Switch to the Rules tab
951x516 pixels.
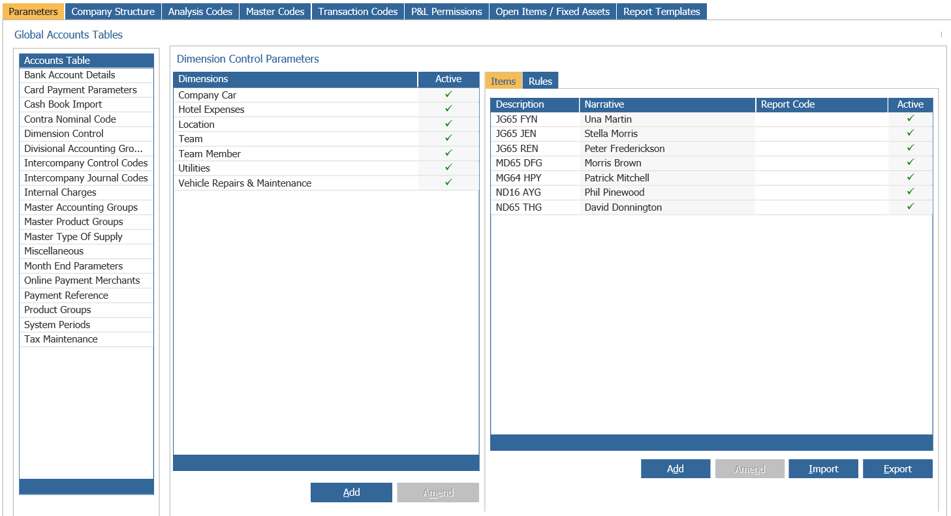coord(540,81)
